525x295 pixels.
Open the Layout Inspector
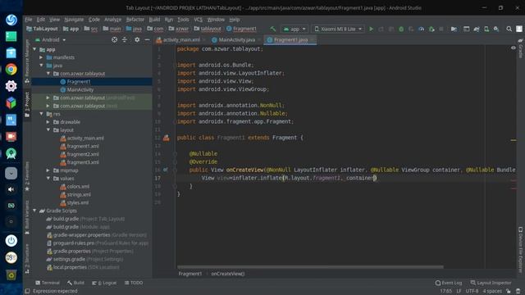(x=491, y=283)
